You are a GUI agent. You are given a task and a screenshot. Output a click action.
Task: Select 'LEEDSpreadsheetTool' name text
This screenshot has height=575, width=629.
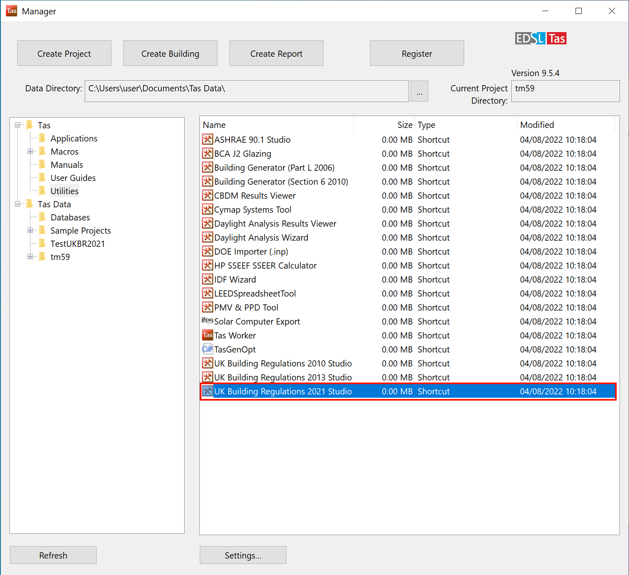[x=255, y=293]
